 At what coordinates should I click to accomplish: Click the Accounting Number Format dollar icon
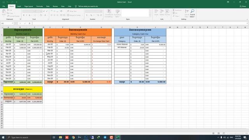click(87, 15)
